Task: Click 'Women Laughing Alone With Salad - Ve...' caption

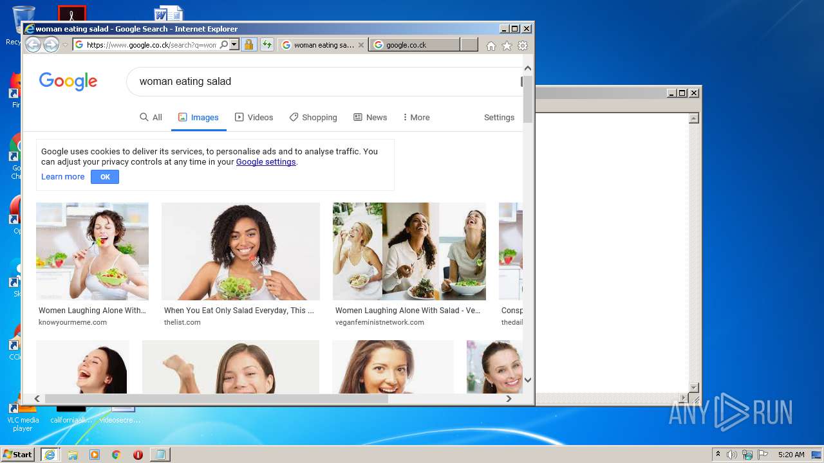Action: pyautogui.click(x=407, y=311)
